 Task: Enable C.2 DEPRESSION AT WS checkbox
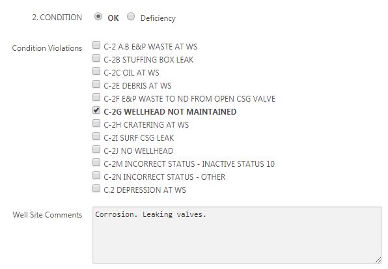pyautogui.click(x=96, y=188)
